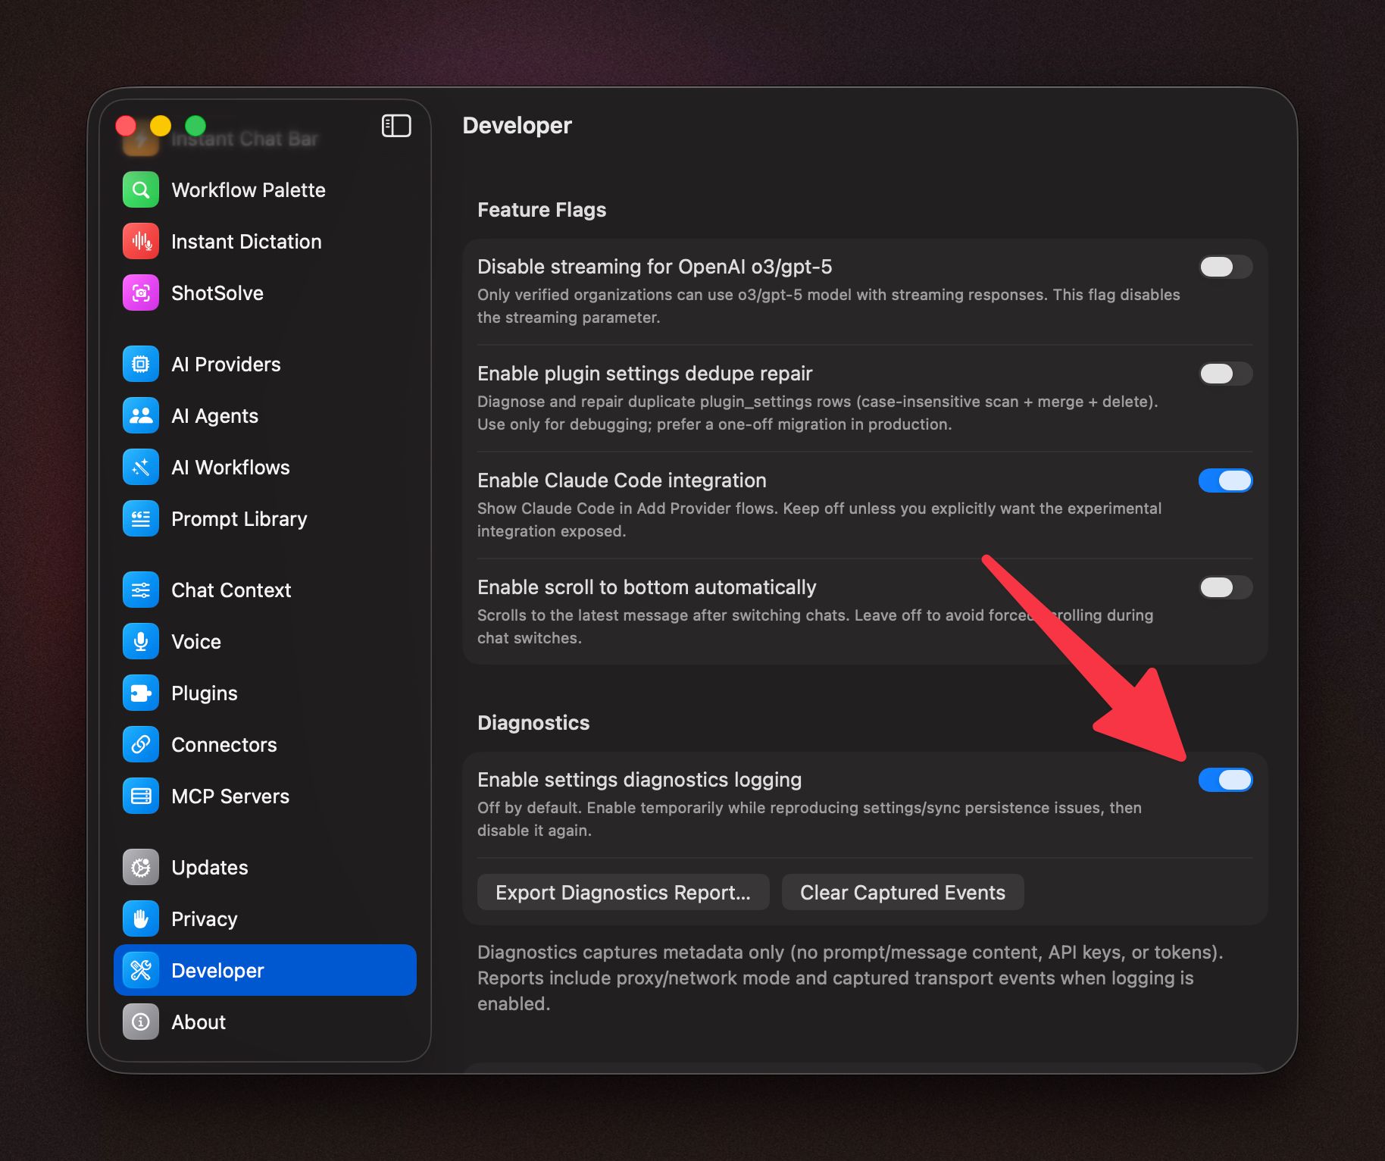
Task: Go to the Connectors page
Action: (x=265, y=744)
